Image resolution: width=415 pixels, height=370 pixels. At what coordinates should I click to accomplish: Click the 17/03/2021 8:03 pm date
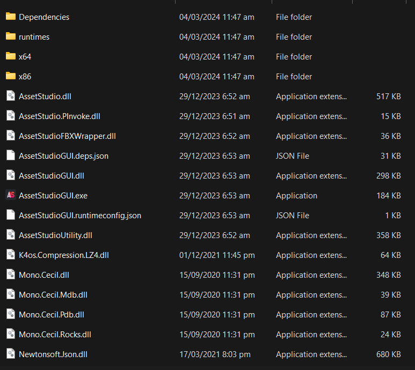(215, 354)
